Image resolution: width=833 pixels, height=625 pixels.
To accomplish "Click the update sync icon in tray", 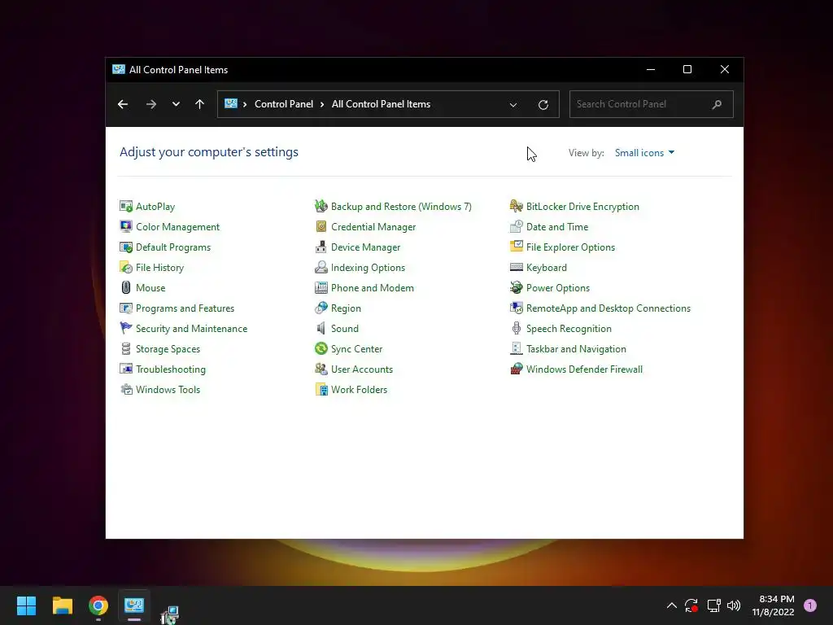I will tap(691, 605).
